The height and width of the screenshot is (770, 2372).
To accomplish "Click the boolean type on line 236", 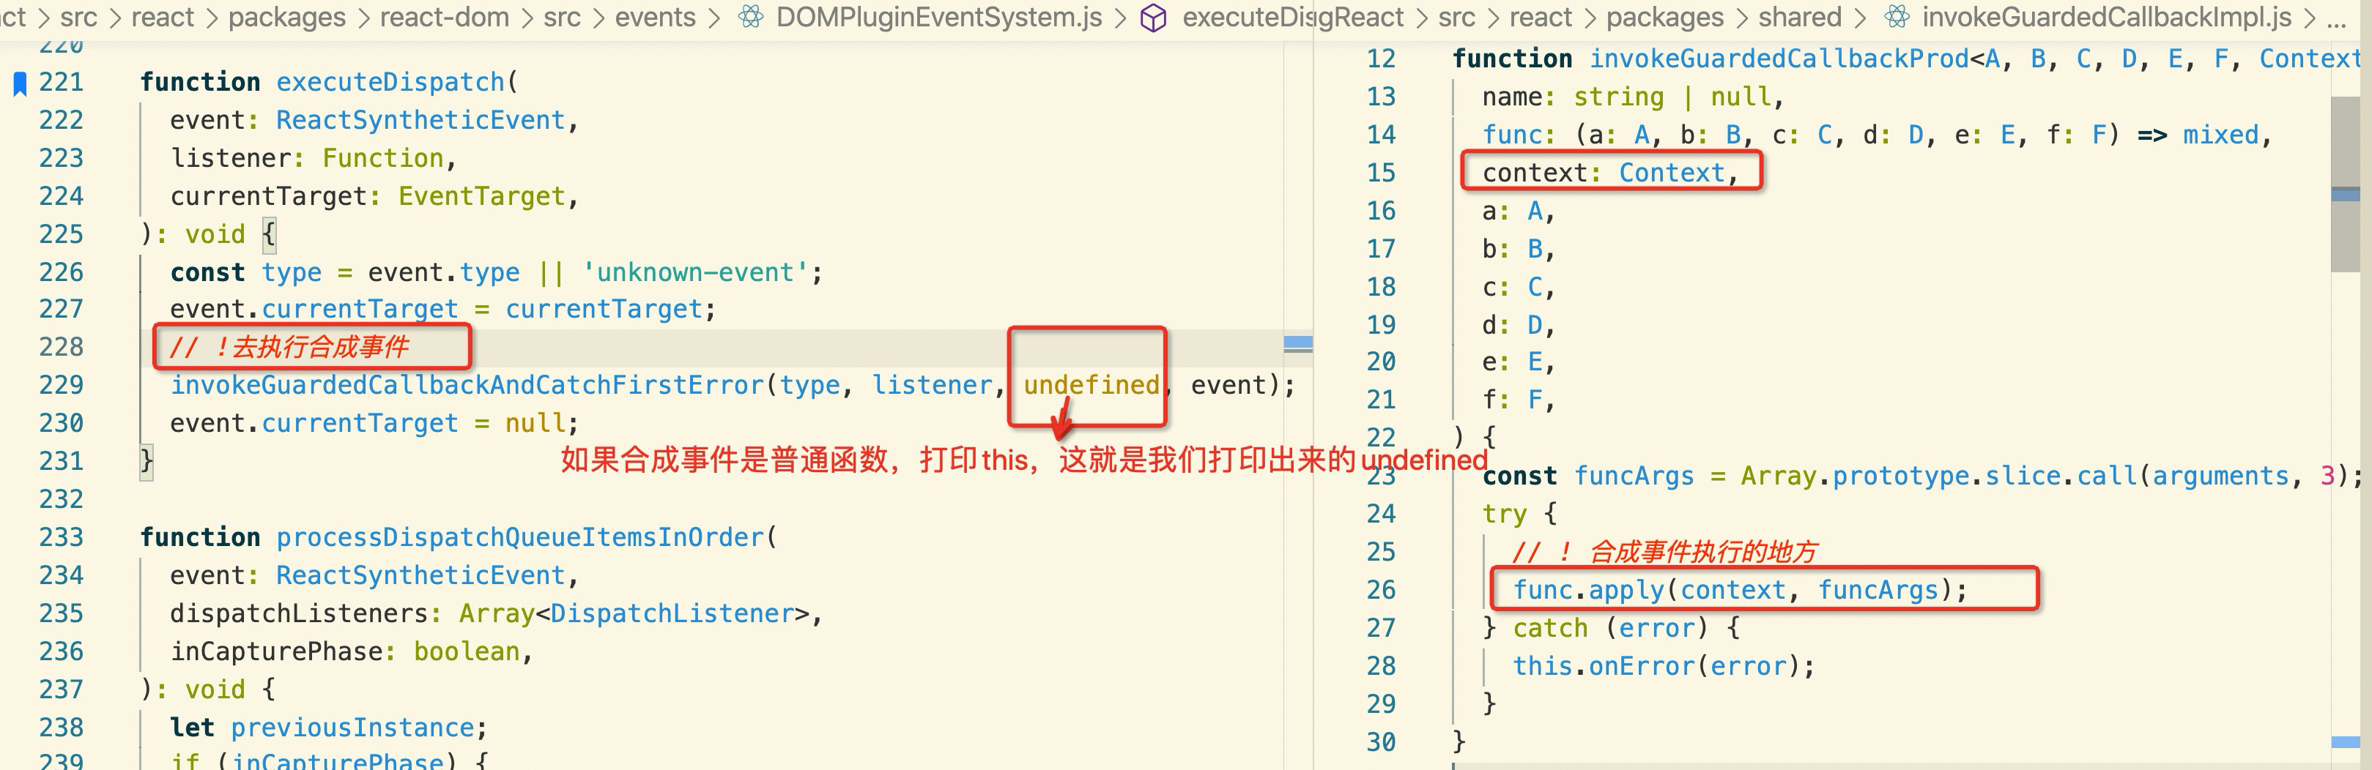I will pyautogui.click(x=466, y=651).
